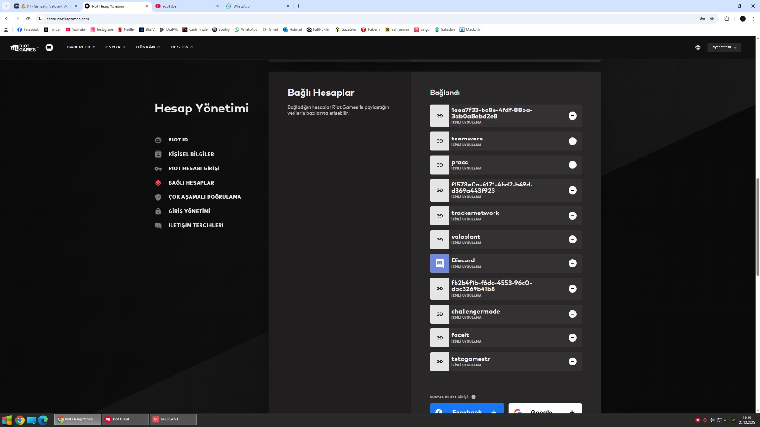Screen dimensions: 760x427
Task: Click the link icon beside faceit
Action: coord(439,338)
